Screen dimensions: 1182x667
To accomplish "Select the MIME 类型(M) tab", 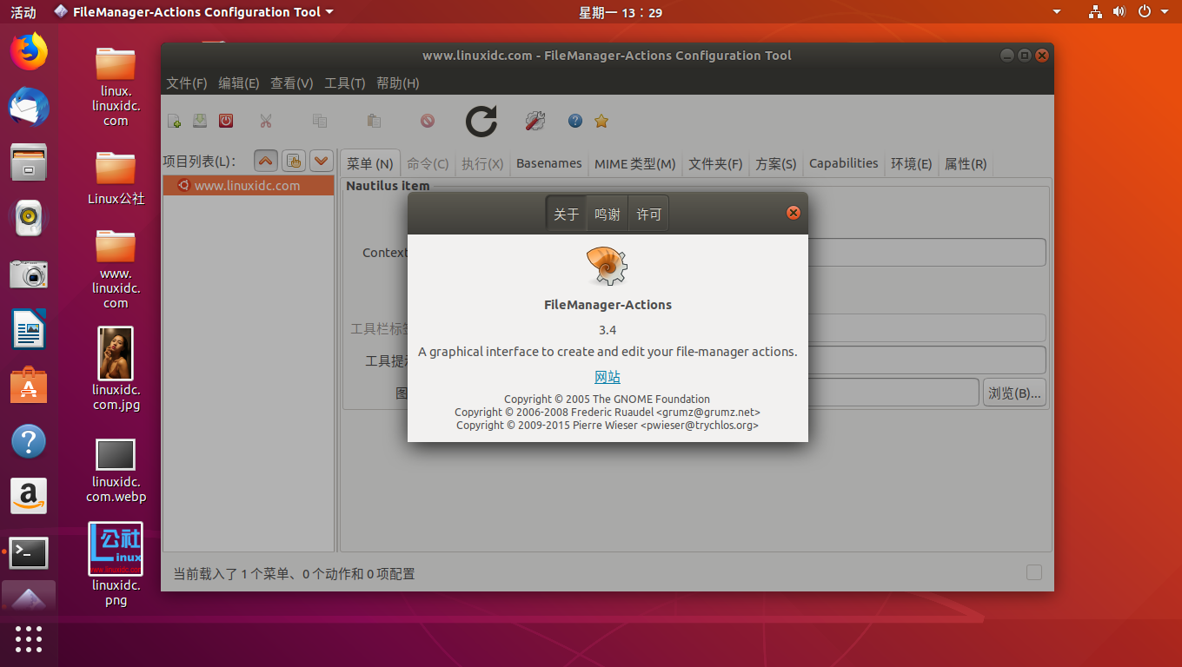I will point(635,163).
